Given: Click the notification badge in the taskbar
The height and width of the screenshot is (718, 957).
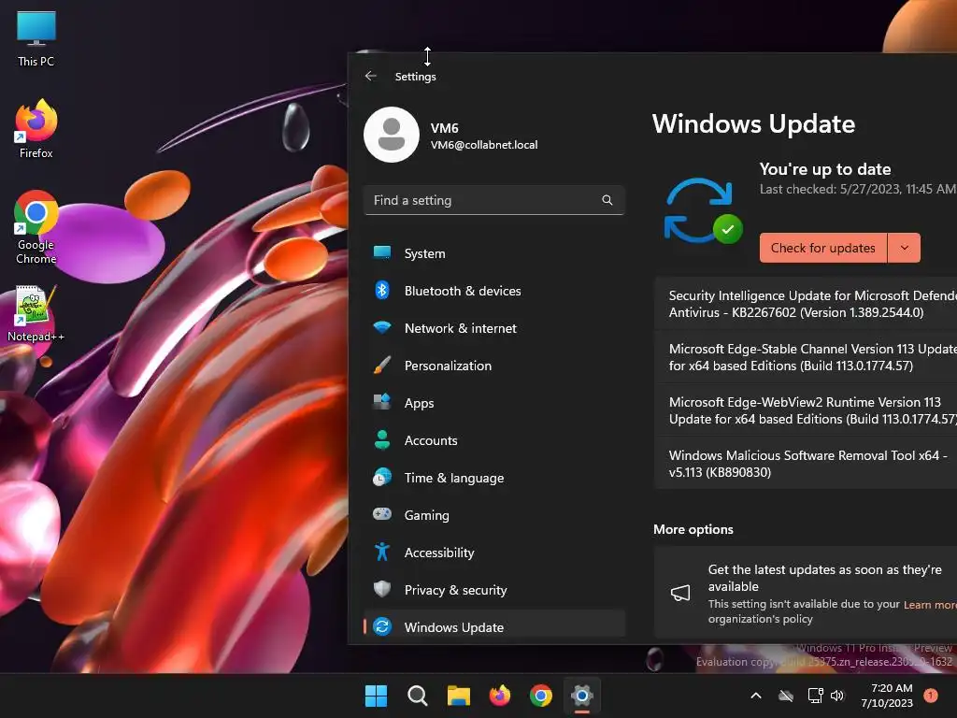Looking at the screenshot, I should (x=931, y=695).
